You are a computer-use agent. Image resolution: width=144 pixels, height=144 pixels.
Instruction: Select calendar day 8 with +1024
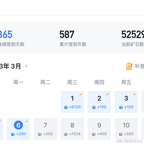click(72, 129)
